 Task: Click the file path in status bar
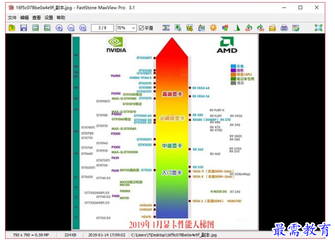174,235
